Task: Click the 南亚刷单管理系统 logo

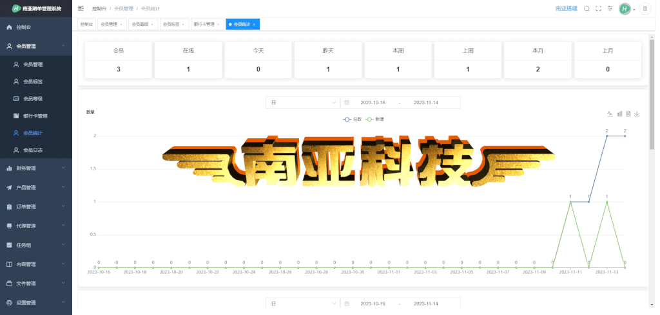Action: (x=36, y=8)
